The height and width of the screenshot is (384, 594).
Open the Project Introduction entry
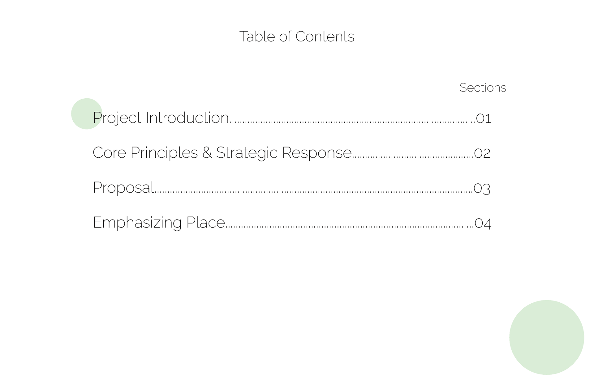point(161,118)
